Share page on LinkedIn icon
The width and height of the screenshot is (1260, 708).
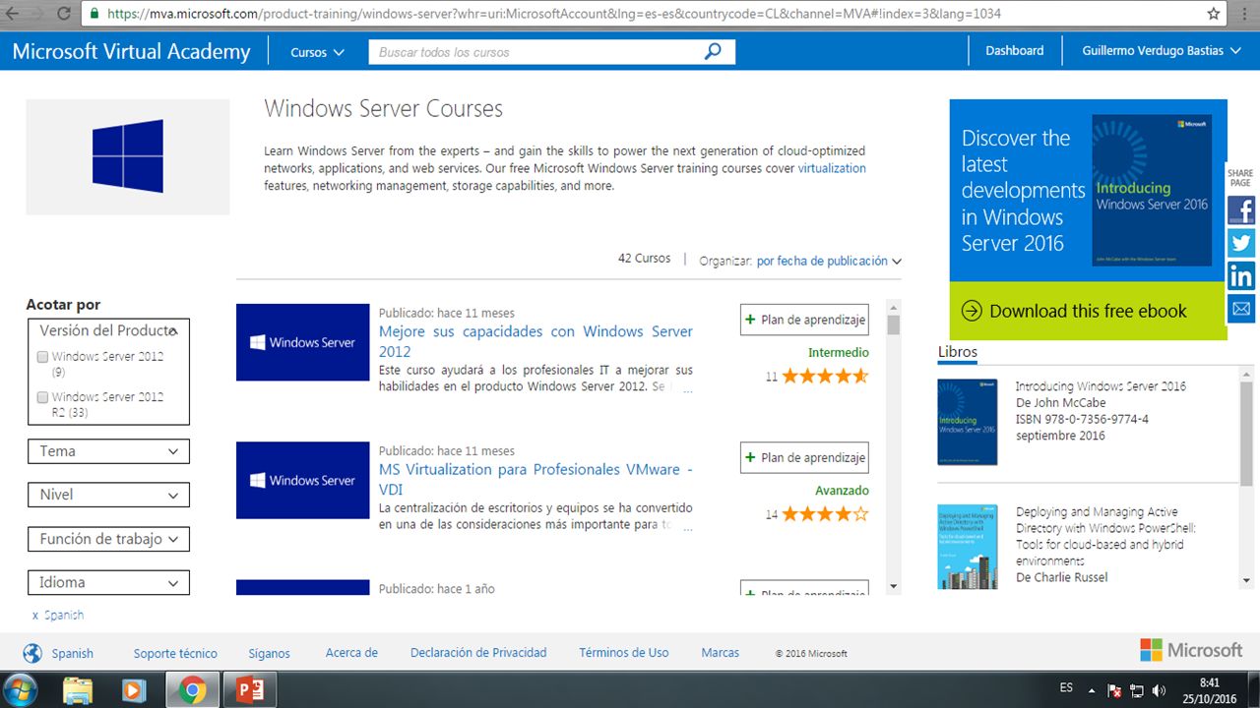point(1241,275)
